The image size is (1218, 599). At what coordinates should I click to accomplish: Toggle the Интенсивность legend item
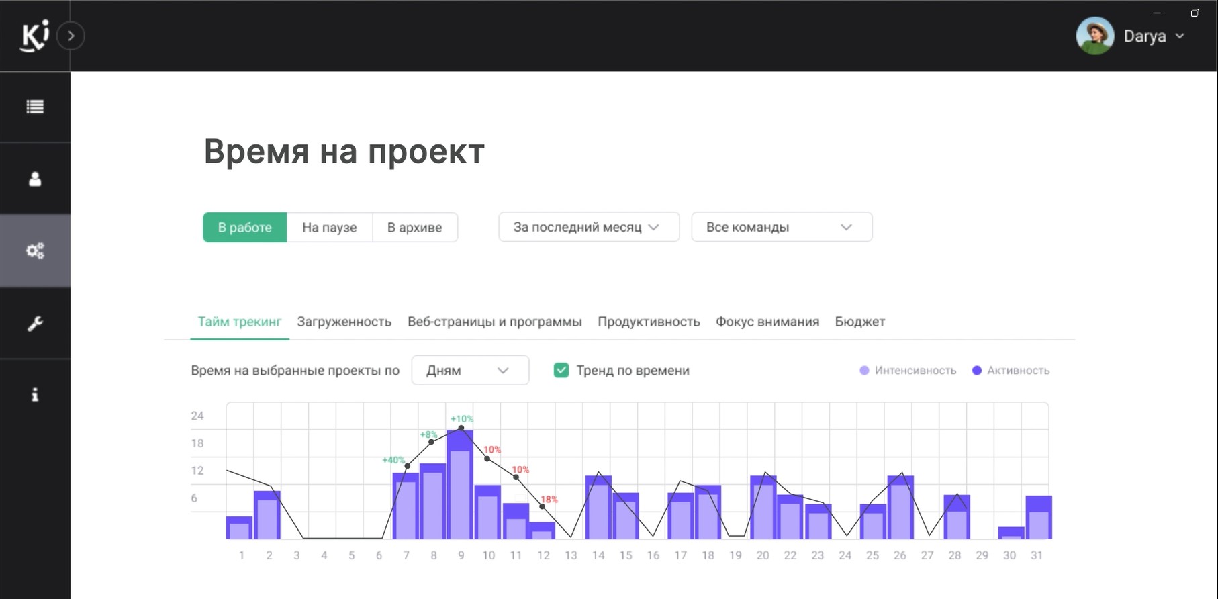(x=908, y=370)
